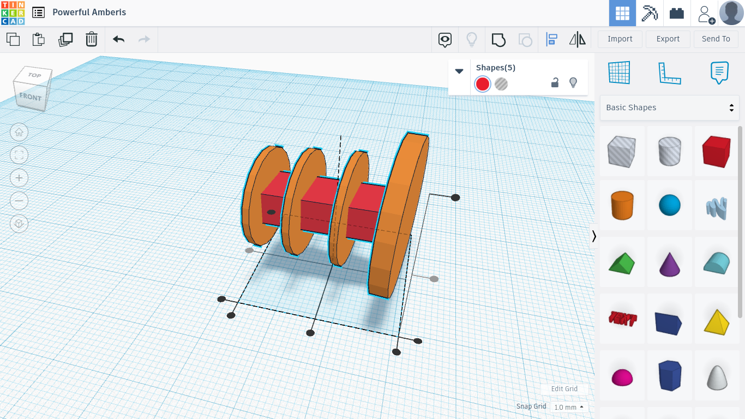Pick the blue Sphere shape
This screenshot has height=419, width=745.
[x=670, y=206]
